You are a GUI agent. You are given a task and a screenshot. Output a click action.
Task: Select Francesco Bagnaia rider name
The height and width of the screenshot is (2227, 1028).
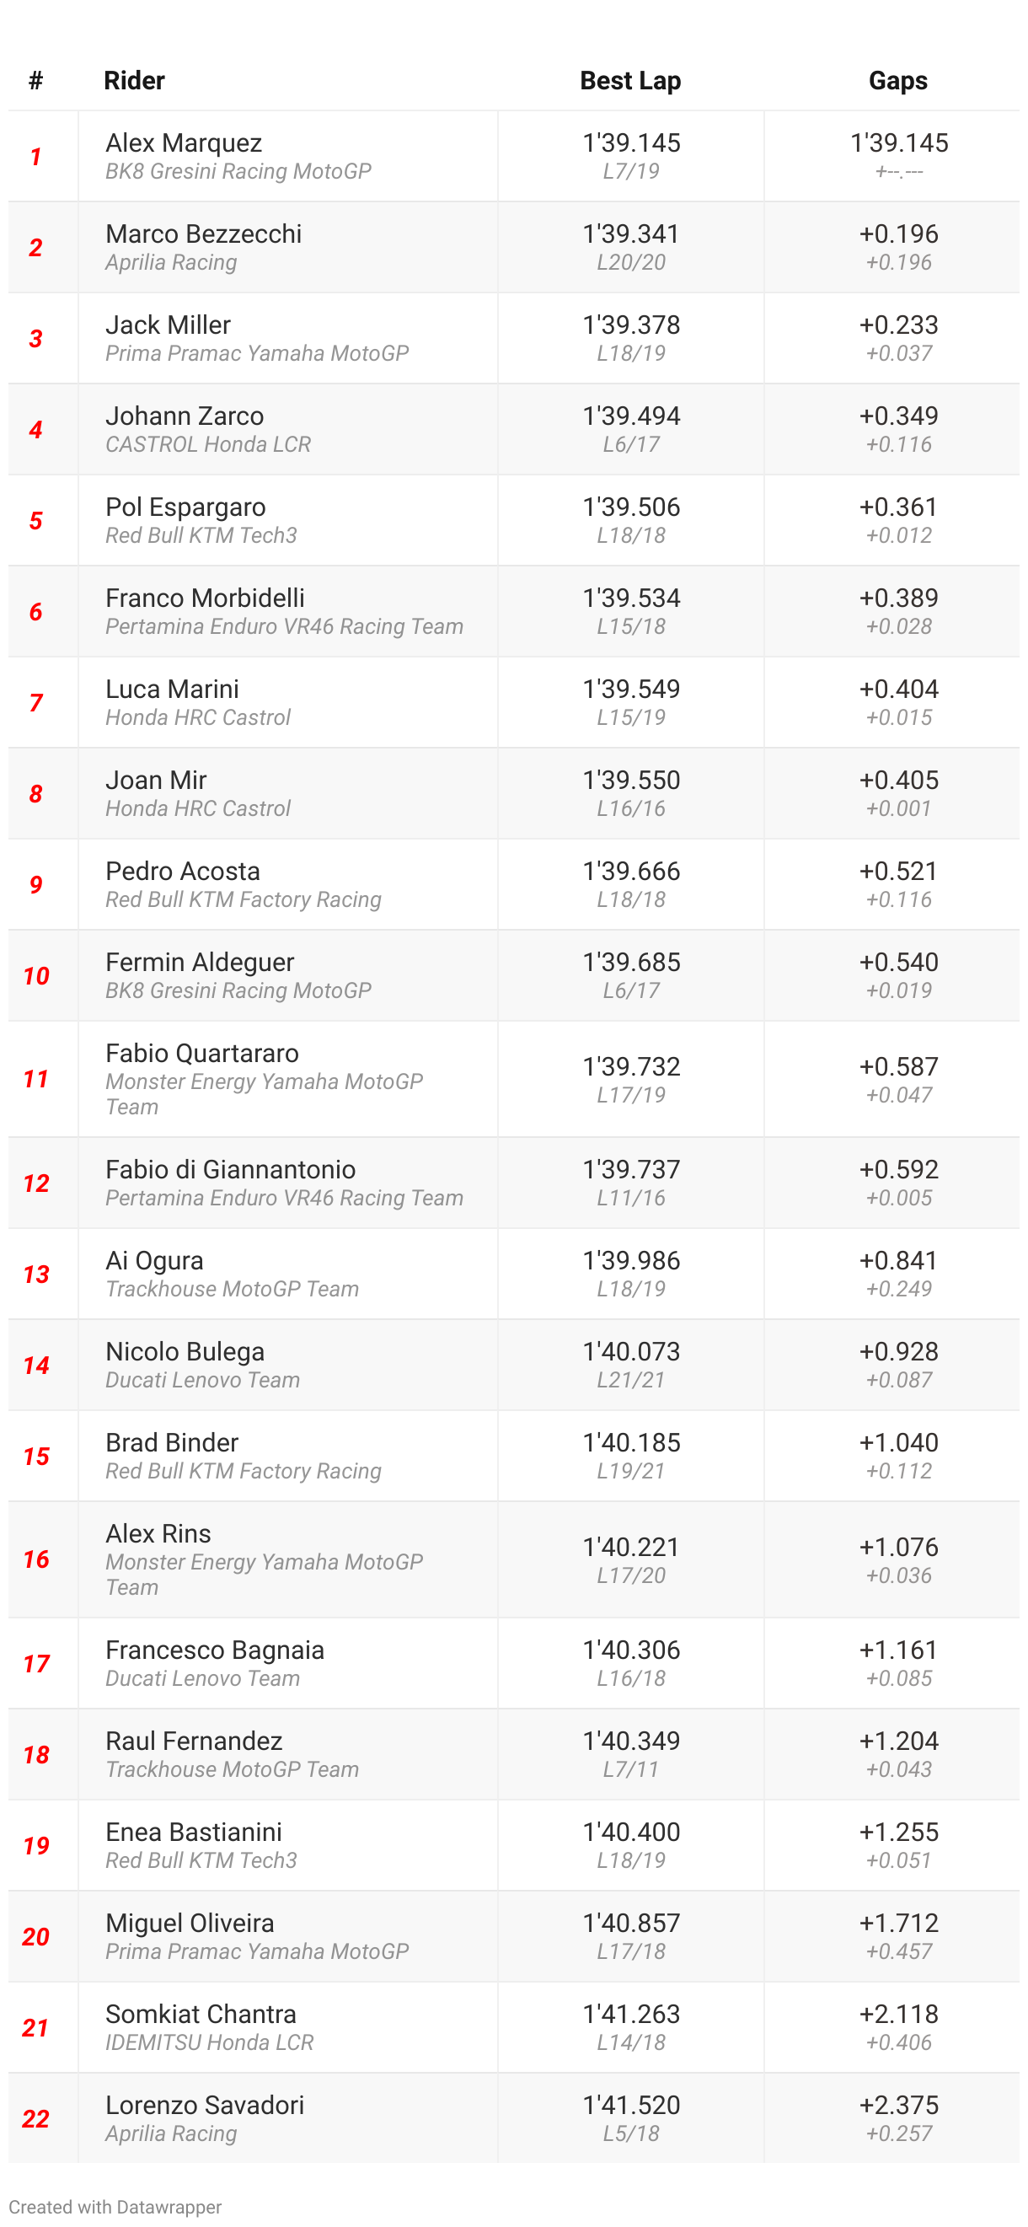[215, 1650]
